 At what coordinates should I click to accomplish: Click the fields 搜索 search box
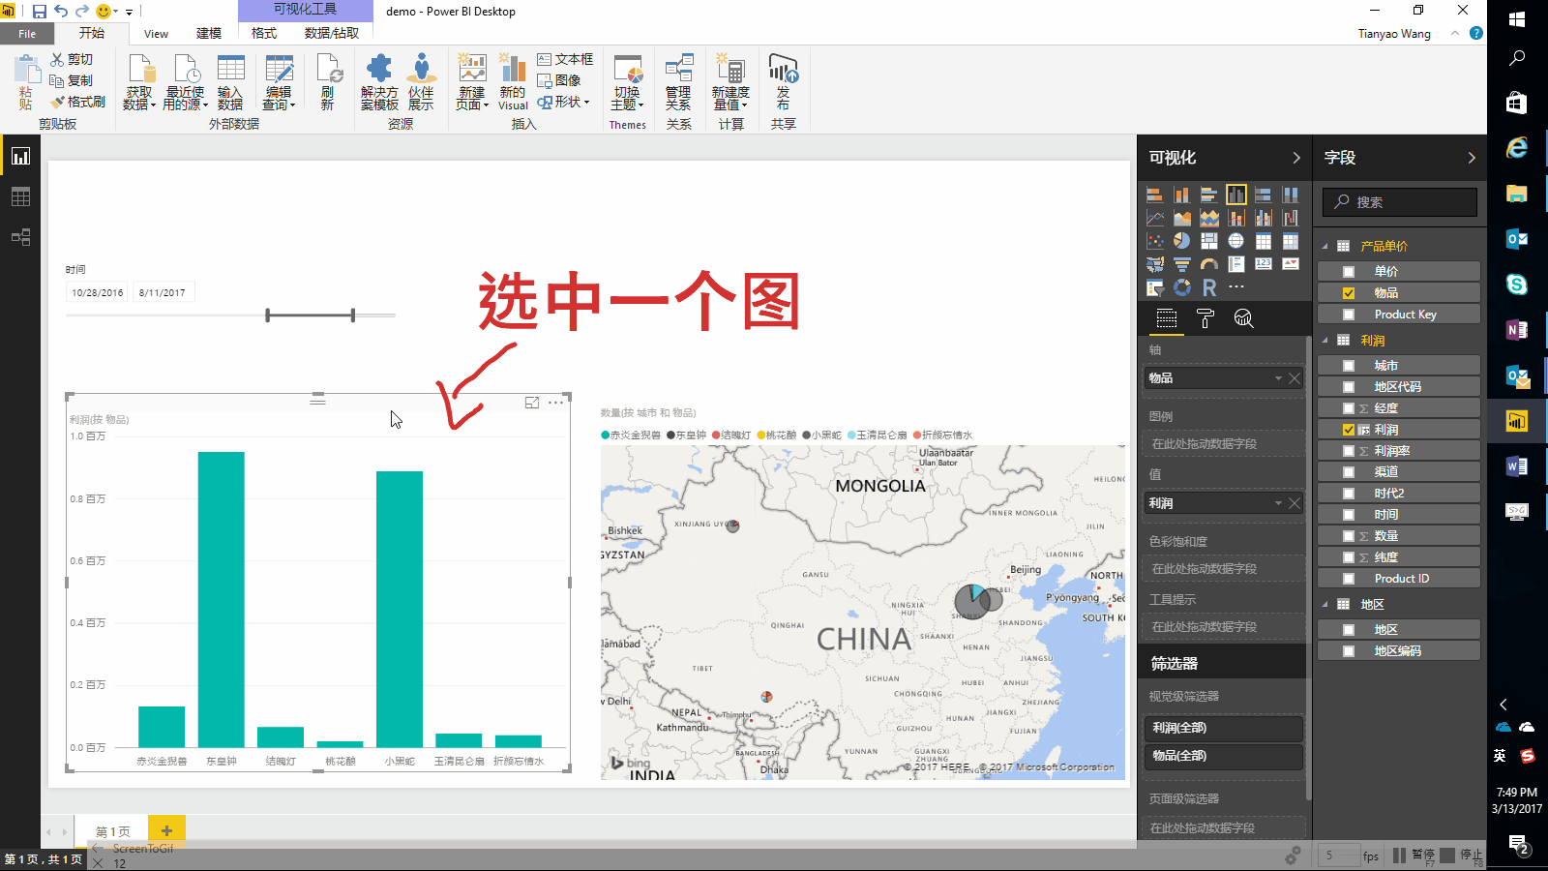[1401, 202]
